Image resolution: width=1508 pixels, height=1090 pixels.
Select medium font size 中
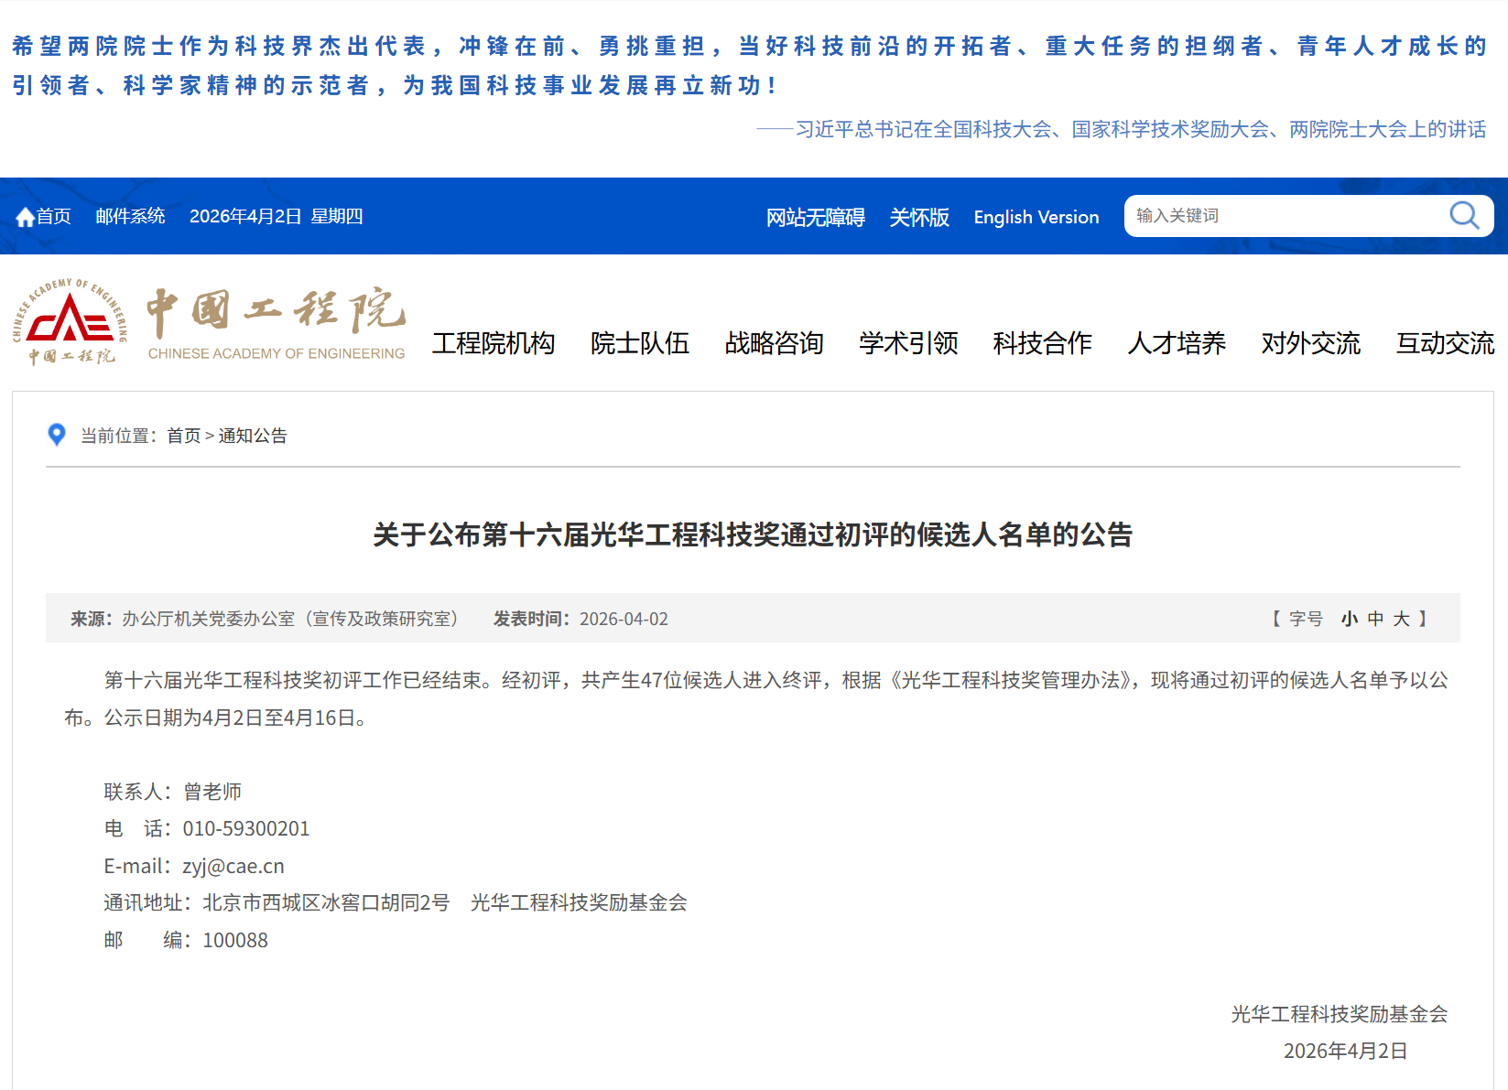tap(1375, 619)
